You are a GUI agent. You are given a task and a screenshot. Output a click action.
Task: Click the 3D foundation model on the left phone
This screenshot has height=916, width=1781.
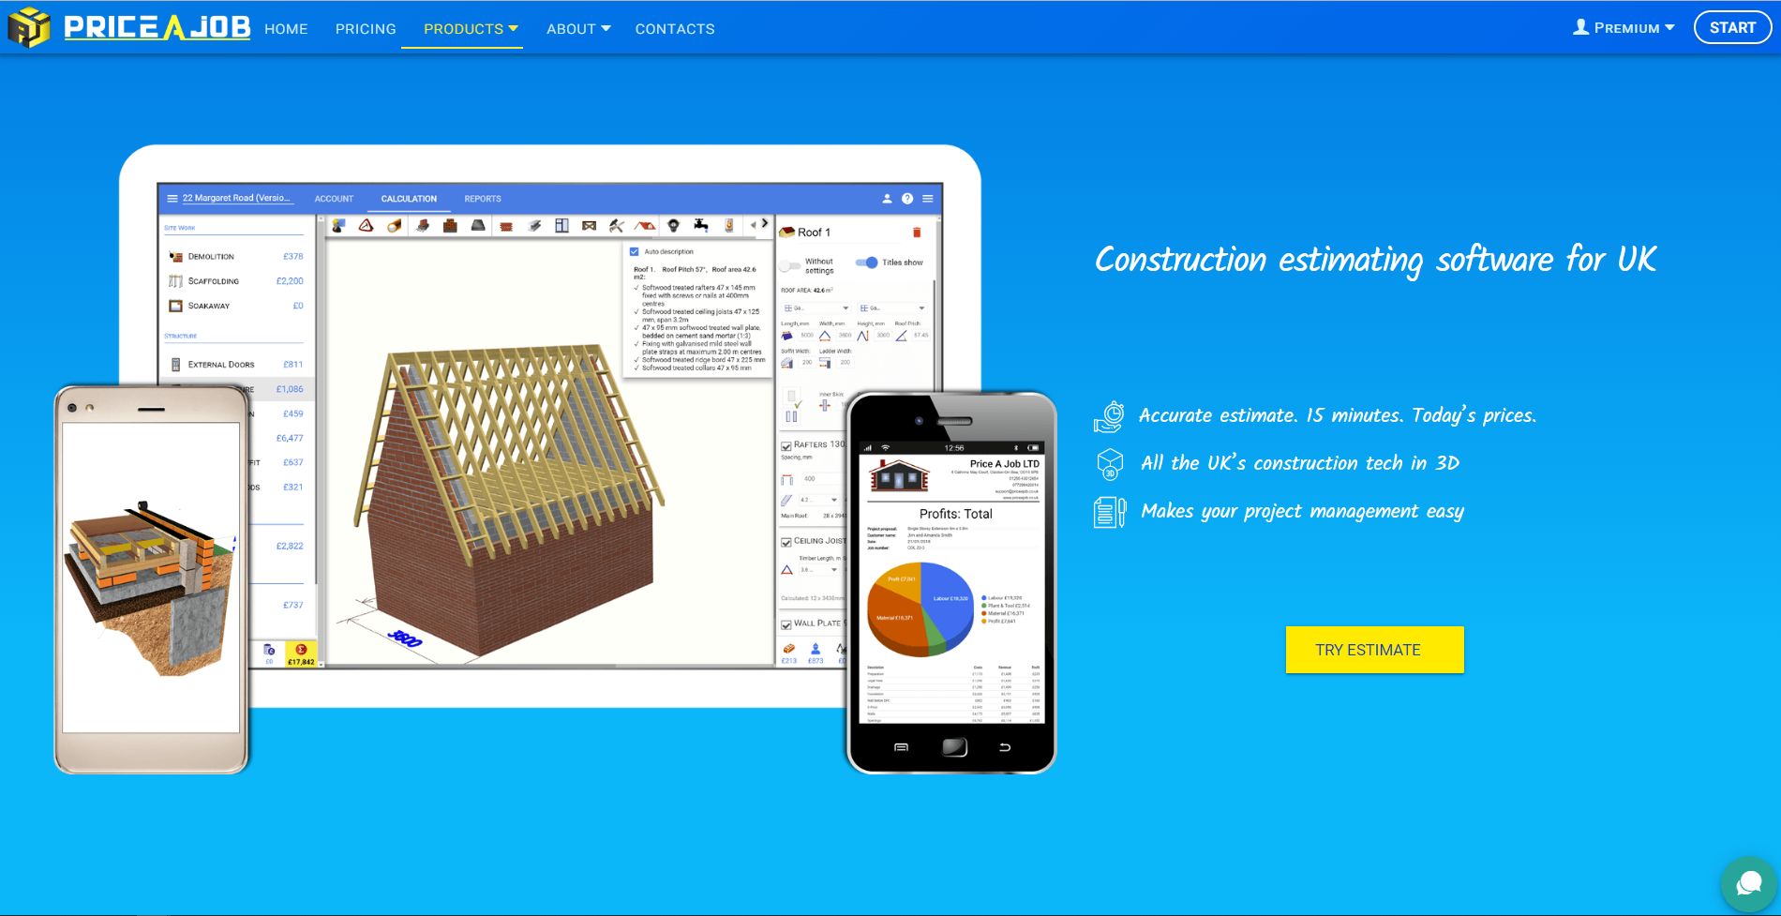[x=150, y=588]
